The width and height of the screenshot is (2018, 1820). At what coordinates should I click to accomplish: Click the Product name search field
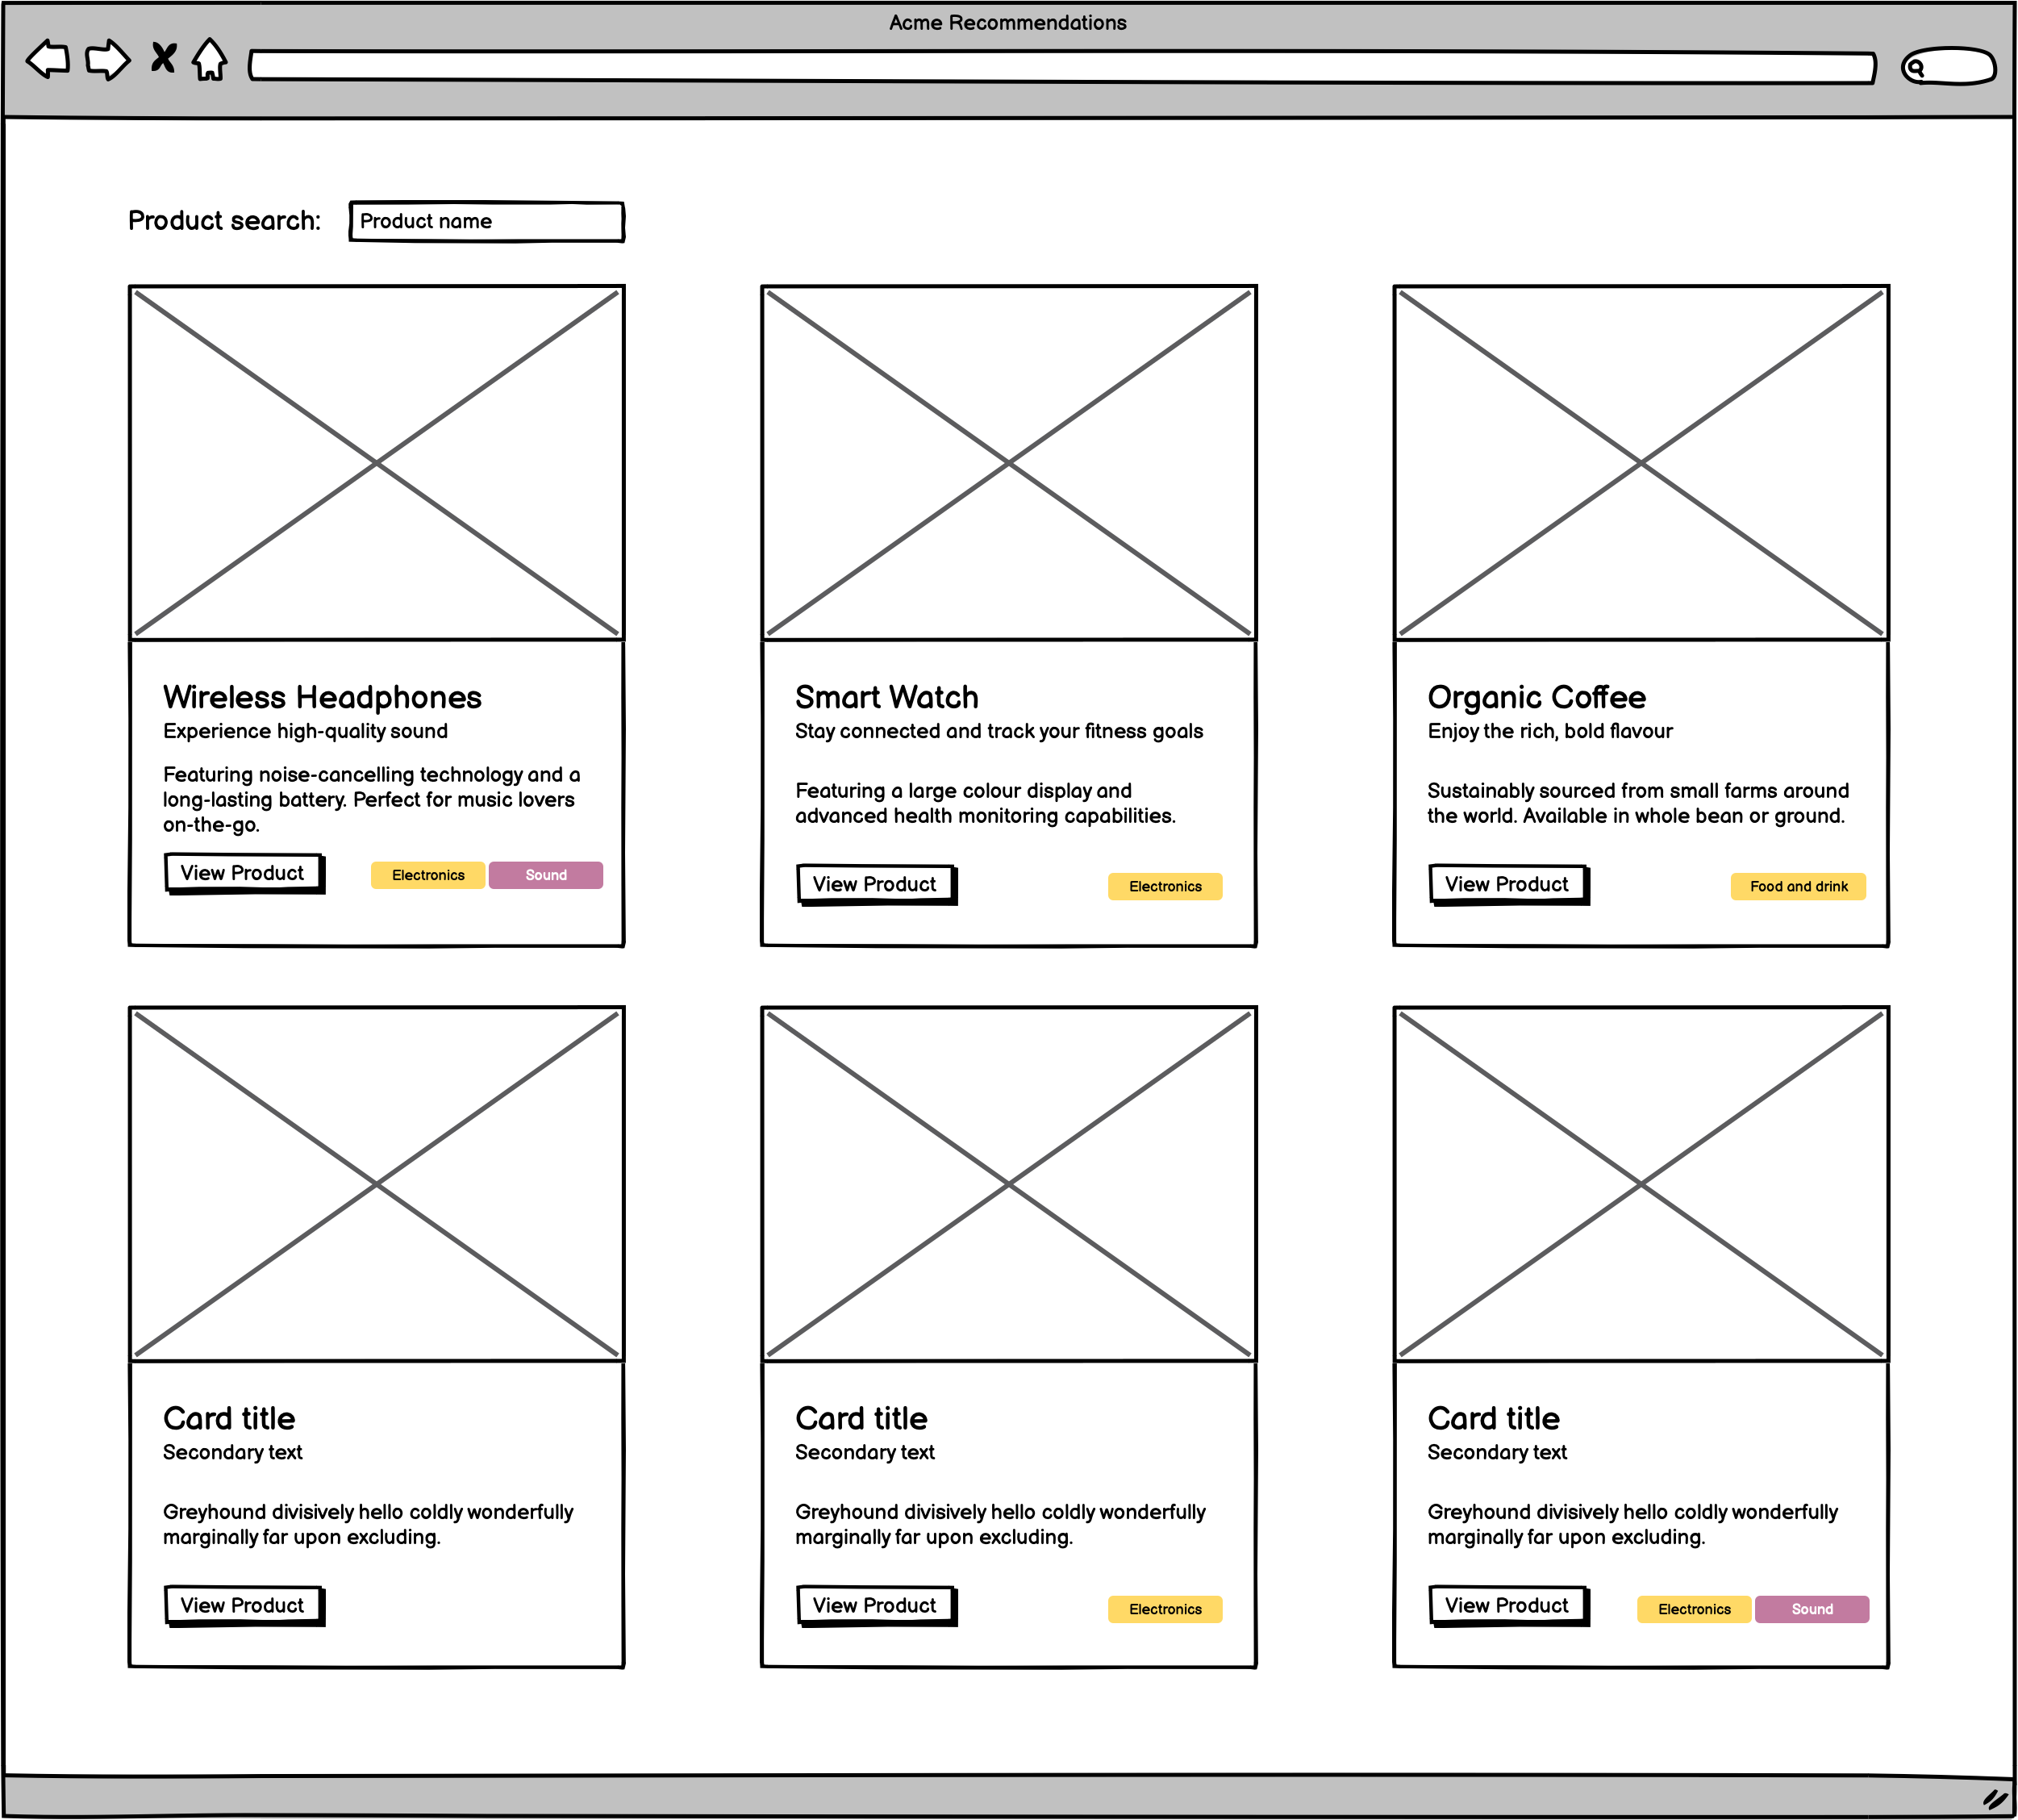pos(487,221)
